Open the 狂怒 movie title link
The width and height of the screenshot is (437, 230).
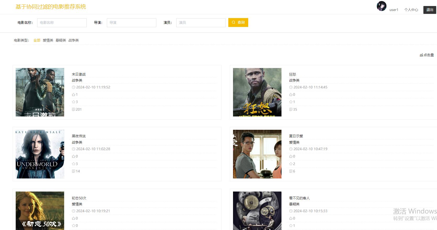point(292,74)
